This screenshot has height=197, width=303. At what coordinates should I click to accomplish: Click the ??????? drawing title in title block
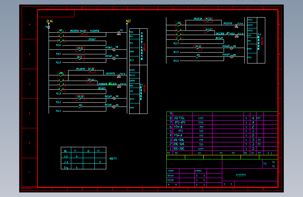point(241,175)
